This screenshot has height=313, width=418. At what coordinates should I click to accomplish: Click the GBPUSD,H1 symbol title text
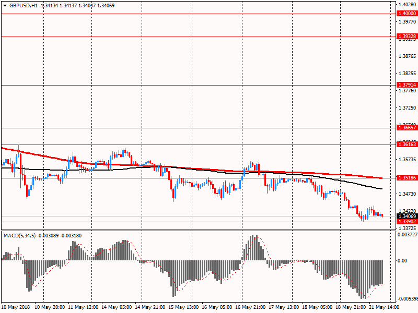point(24,6)
